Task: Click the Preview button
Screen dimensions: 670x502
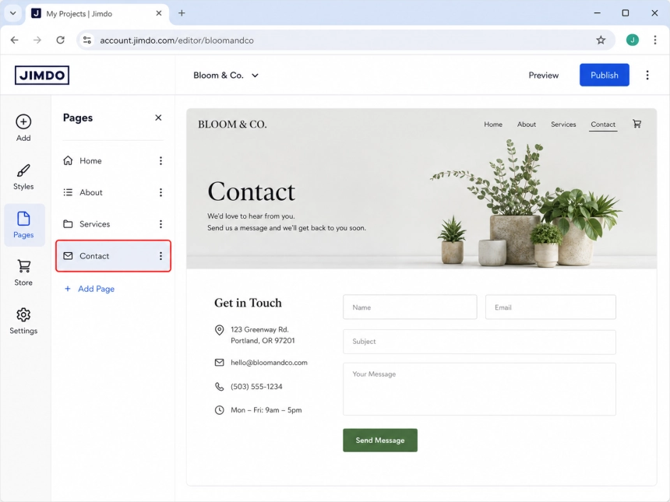Action: [x=543, y=75]
